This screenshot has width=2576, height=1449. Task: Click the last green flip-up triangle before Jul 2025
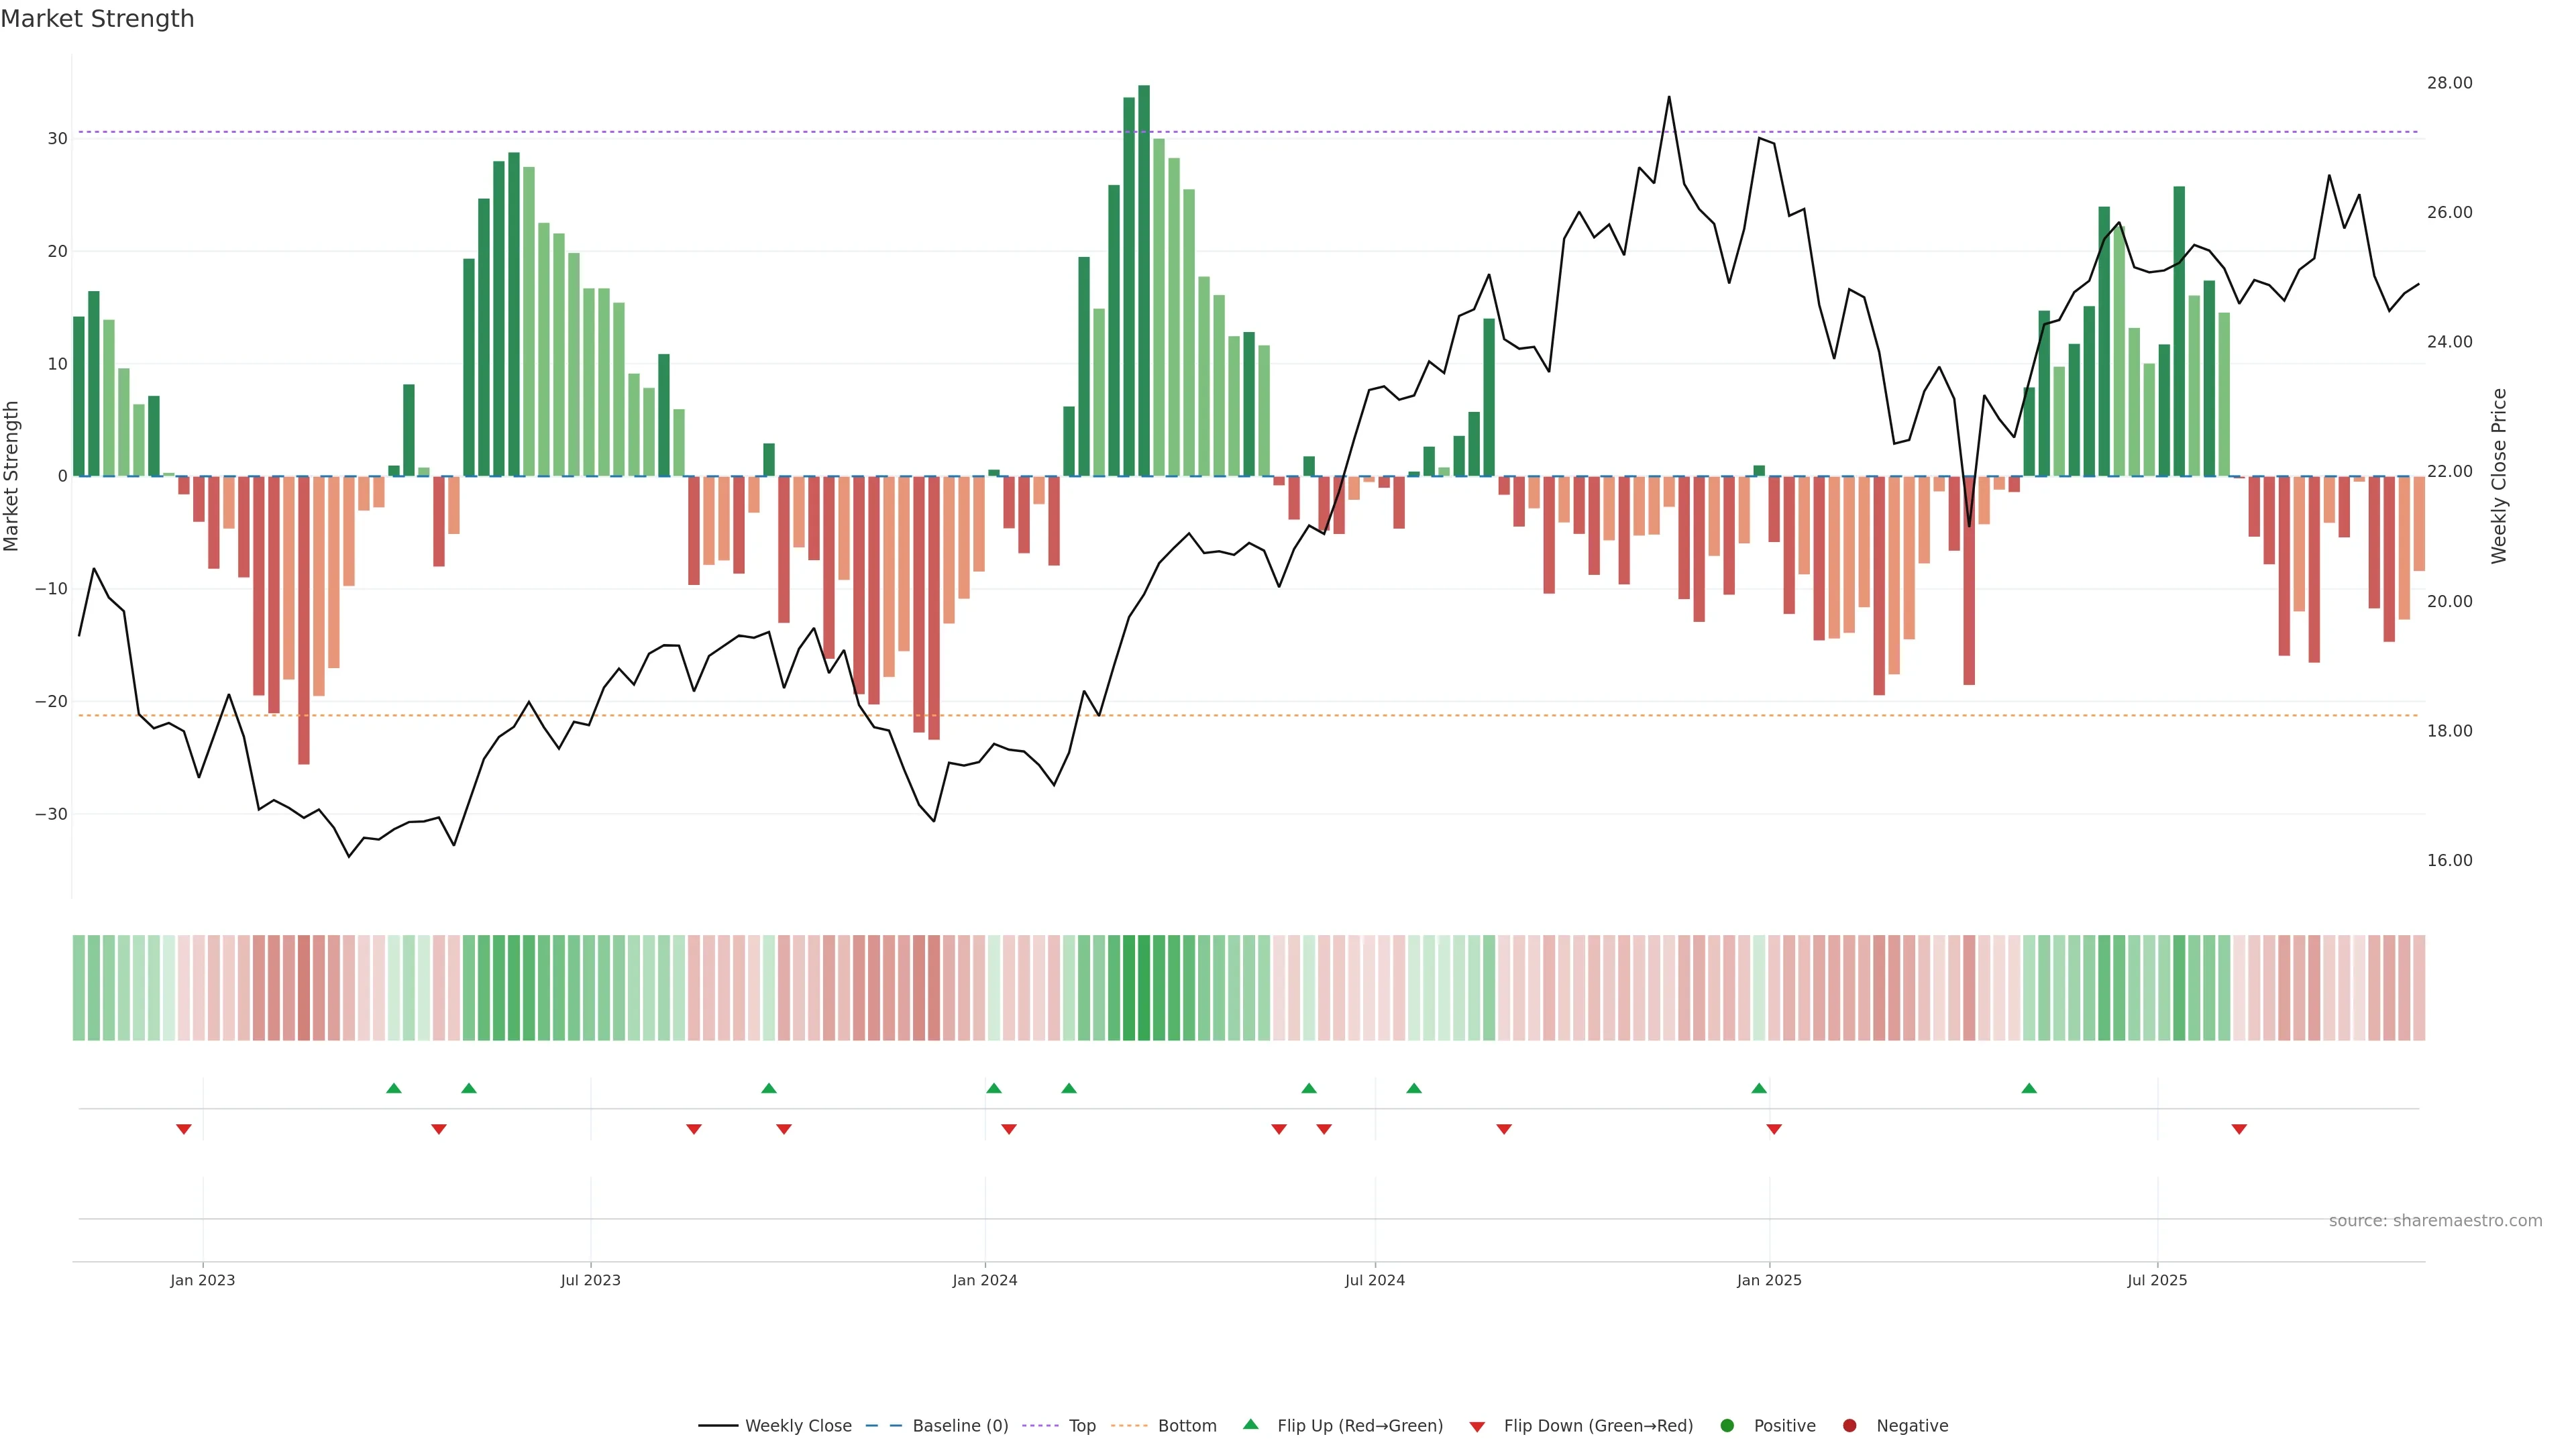click(x=2028, y=1088)
